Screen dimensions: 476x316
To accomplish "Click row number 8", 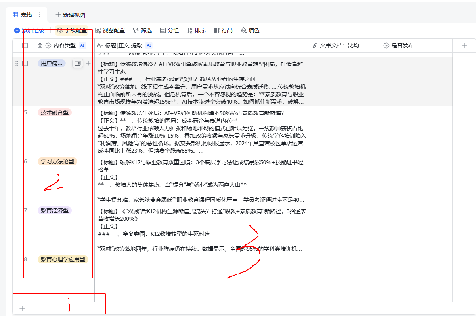I will click(25, 259).
